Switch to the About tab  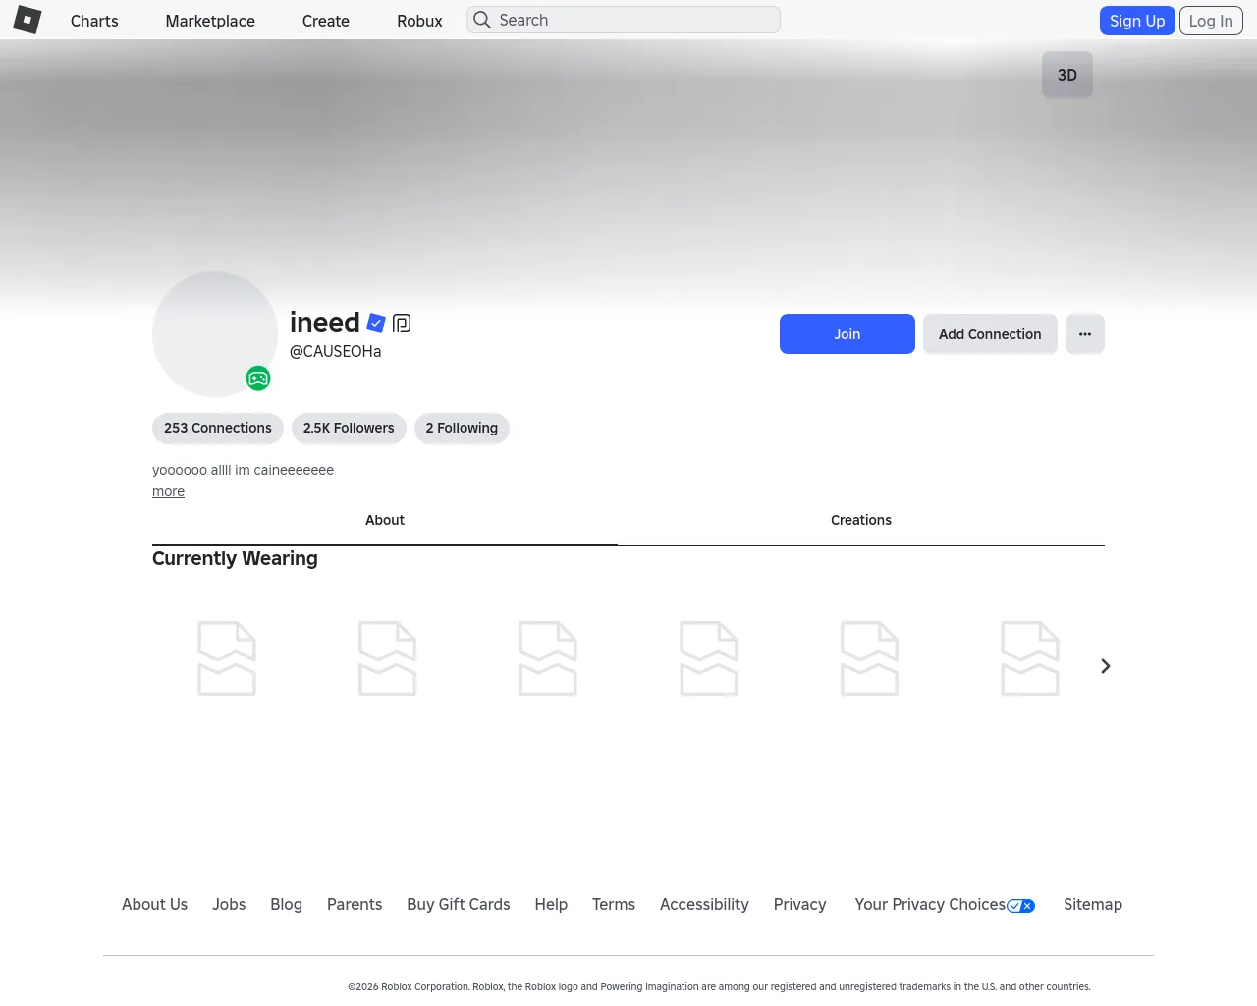click(x=385, y=520)
